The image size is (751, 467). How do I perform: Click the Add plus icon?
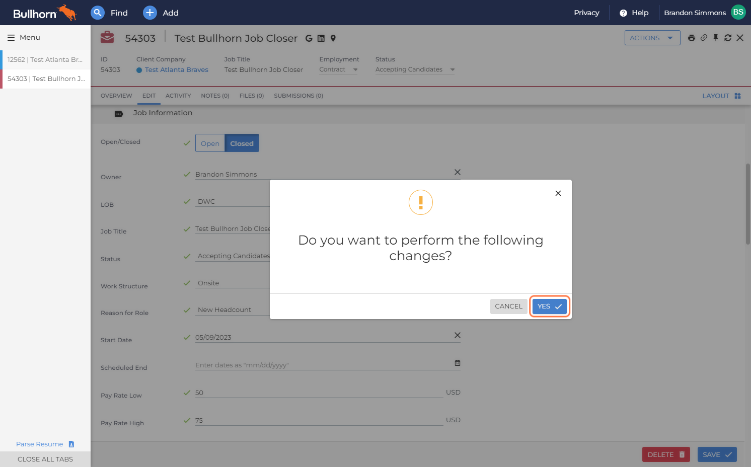[150, 13]
